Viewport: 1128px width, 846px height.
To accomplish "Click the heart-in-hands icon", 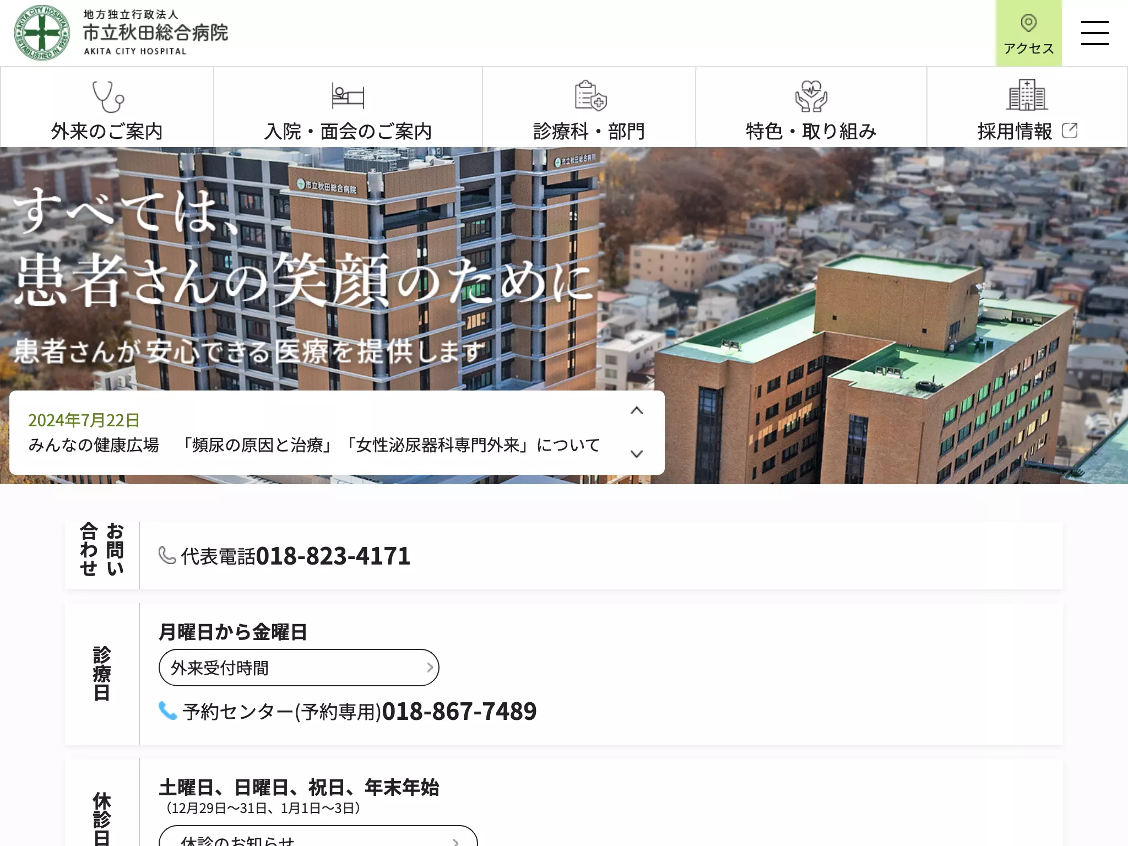I will [811, 96].
